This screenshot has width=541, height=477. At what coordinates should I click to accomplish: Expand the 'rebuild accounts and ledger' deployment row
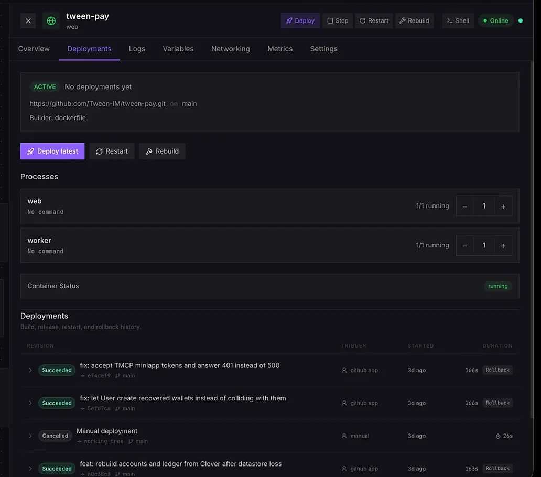tap(30, 469)
